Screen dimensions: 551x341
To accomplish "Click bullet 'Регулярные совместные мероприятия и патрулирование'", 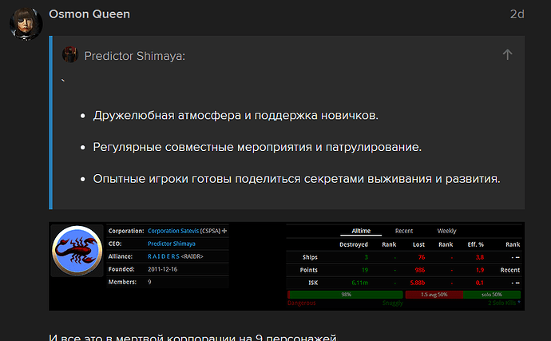I will click(x=257, y=147).
